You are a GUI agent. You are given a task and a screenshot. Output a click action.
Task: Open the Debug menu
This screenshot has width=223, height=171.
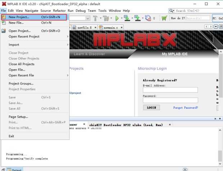coord(81,11)
